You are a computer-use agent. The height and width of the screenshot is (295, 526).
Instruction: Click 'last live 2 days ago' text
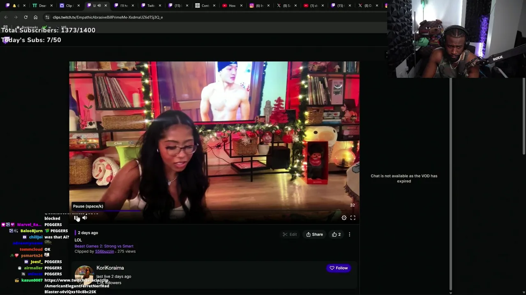pyautogui.click(x=114, y=276)
